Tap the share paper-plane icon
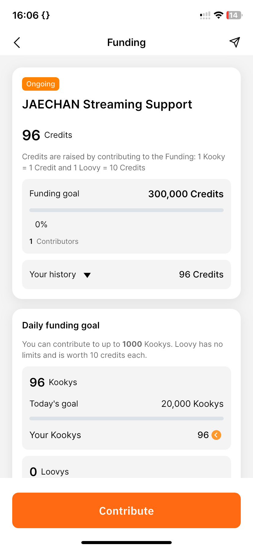Screen dimensions: 253x549 point(235,42)
